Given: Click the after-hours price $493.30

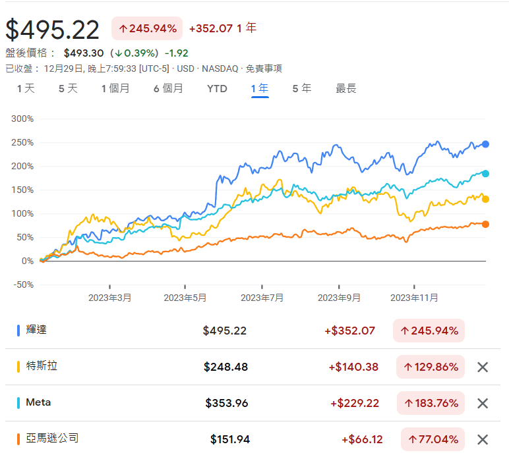Looking at the screenshot, I should [x=84, y=53].
